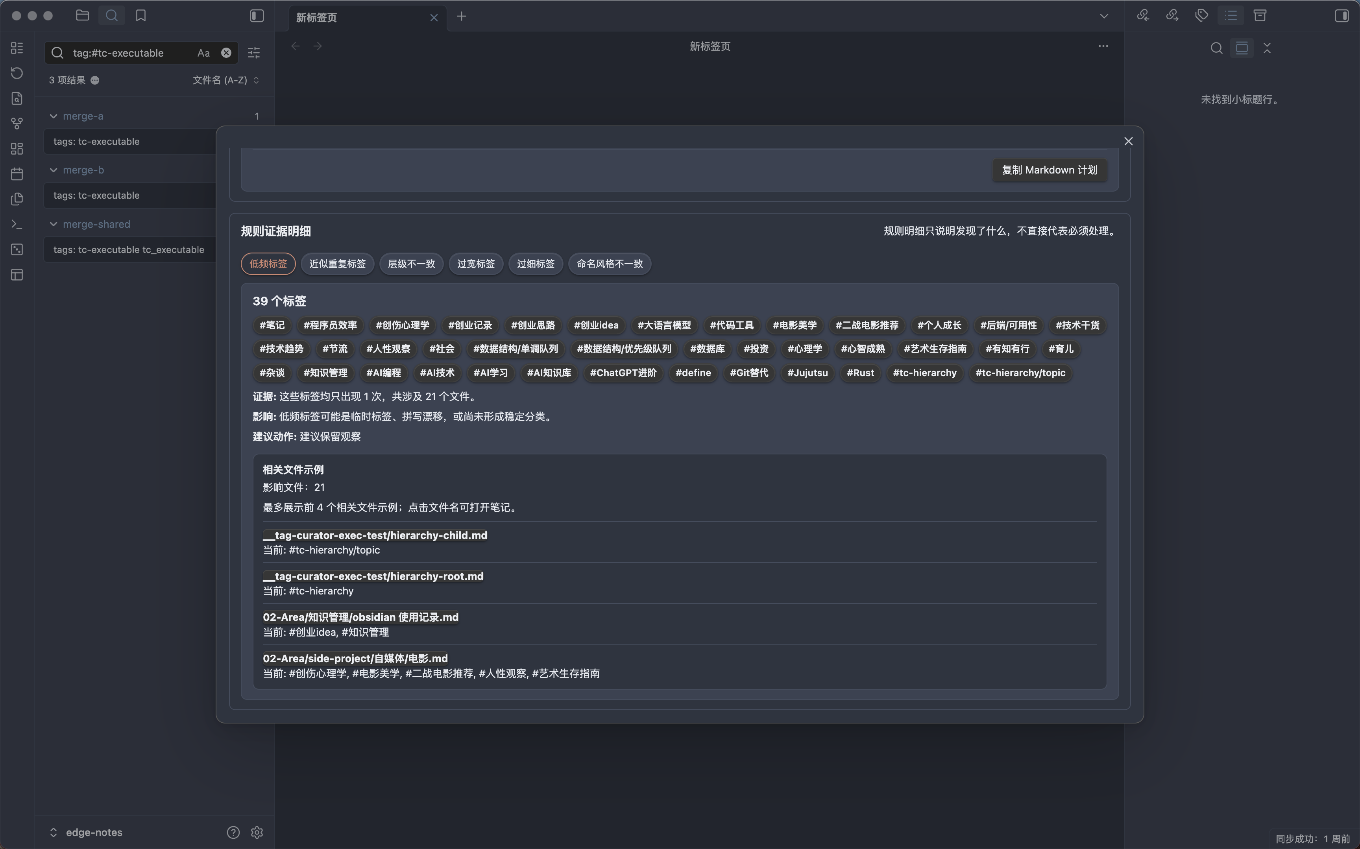Open settings gear icon at bottom left
1360x849 pixels.
pos(257,832)
